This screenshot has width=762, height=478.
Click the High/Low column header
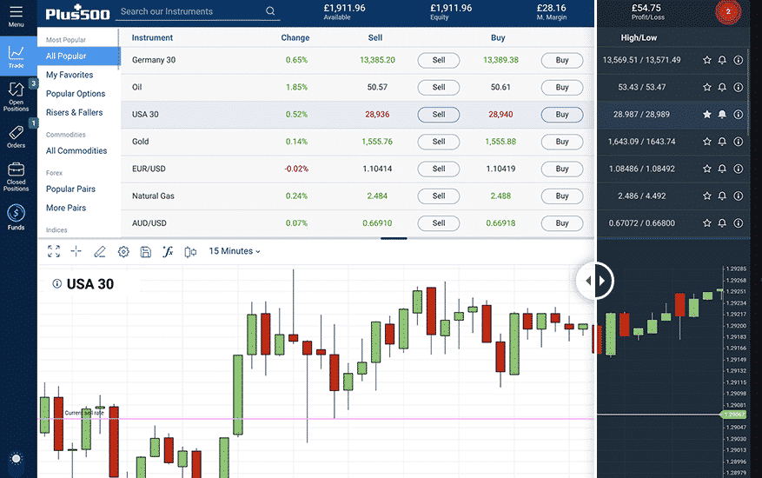(x=639, y=37)
